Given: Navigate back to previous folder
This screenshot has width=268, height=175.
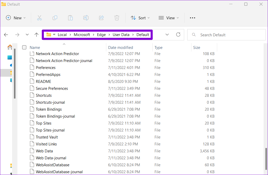Looking at the screenshot, I should coord(6,35).
